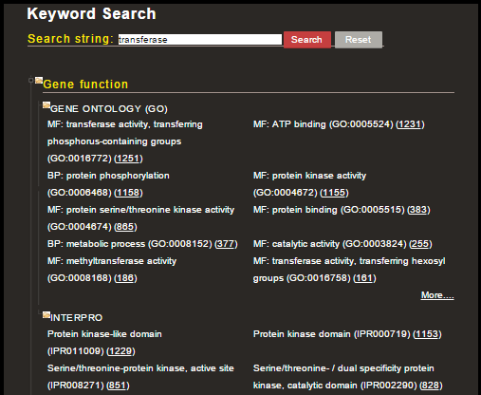This screenshot has width=481, height=395.
Task: Collapse the GENE ONTOLOGY (GO) folder icon
Action: point(46,105)
